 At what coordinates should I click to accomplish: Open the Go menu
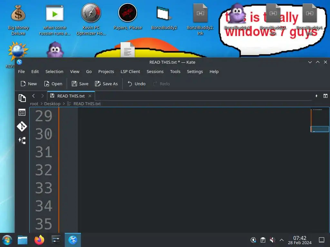click(x=89, y=72)
